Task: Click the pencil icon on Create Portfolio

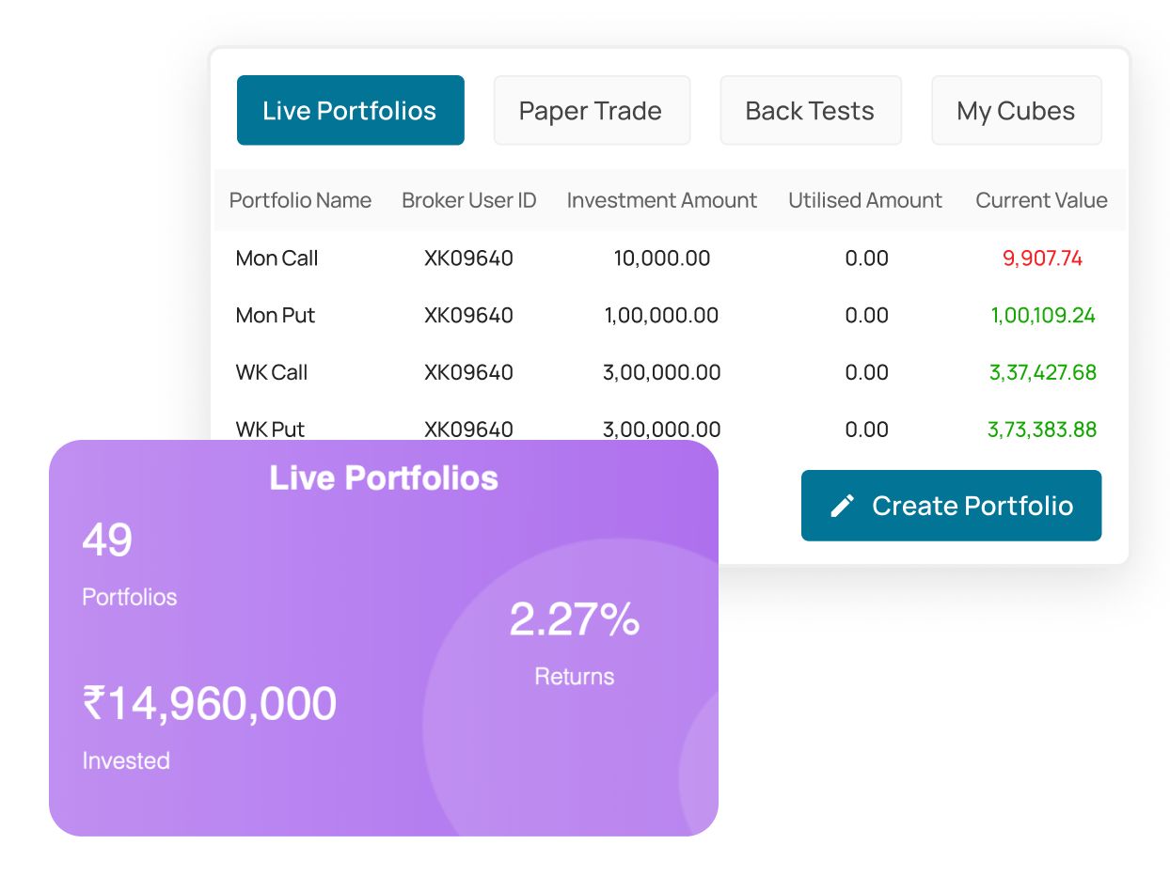Action: tap(843, 506)
